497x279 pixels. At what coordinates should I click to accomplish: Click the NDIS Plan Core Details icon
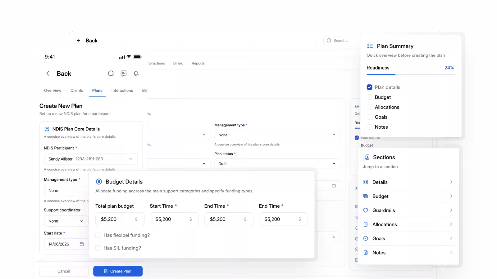(47, 129)
